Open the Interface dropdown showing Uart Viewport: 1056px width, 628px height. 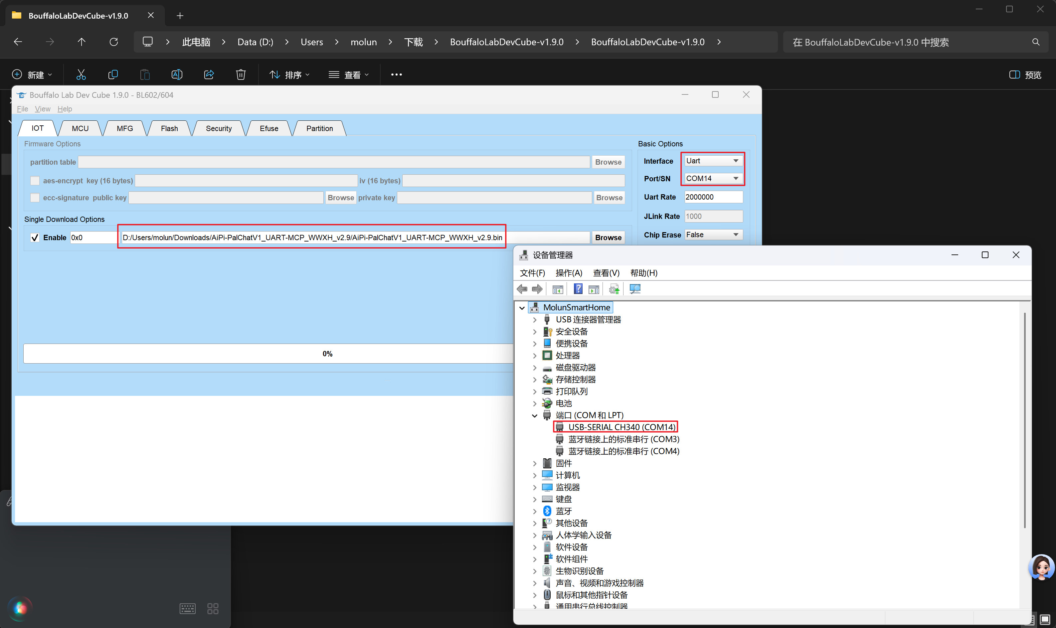point(713,161)
